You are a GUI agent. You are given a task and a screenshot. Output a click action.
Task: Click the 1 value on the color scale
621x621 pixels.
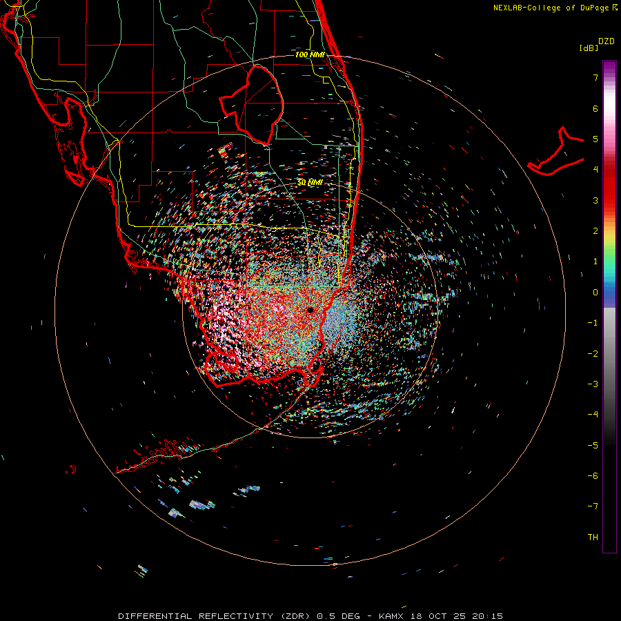tap(595, 262)
